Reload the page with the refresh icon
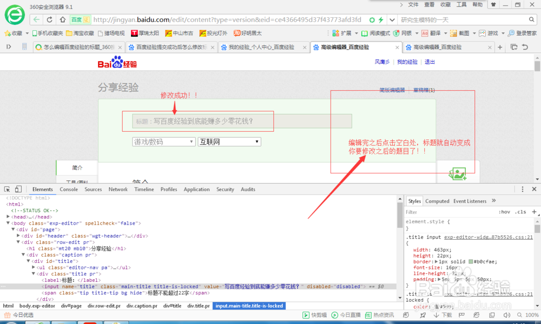541x324 pixels. tap(50, 19)
